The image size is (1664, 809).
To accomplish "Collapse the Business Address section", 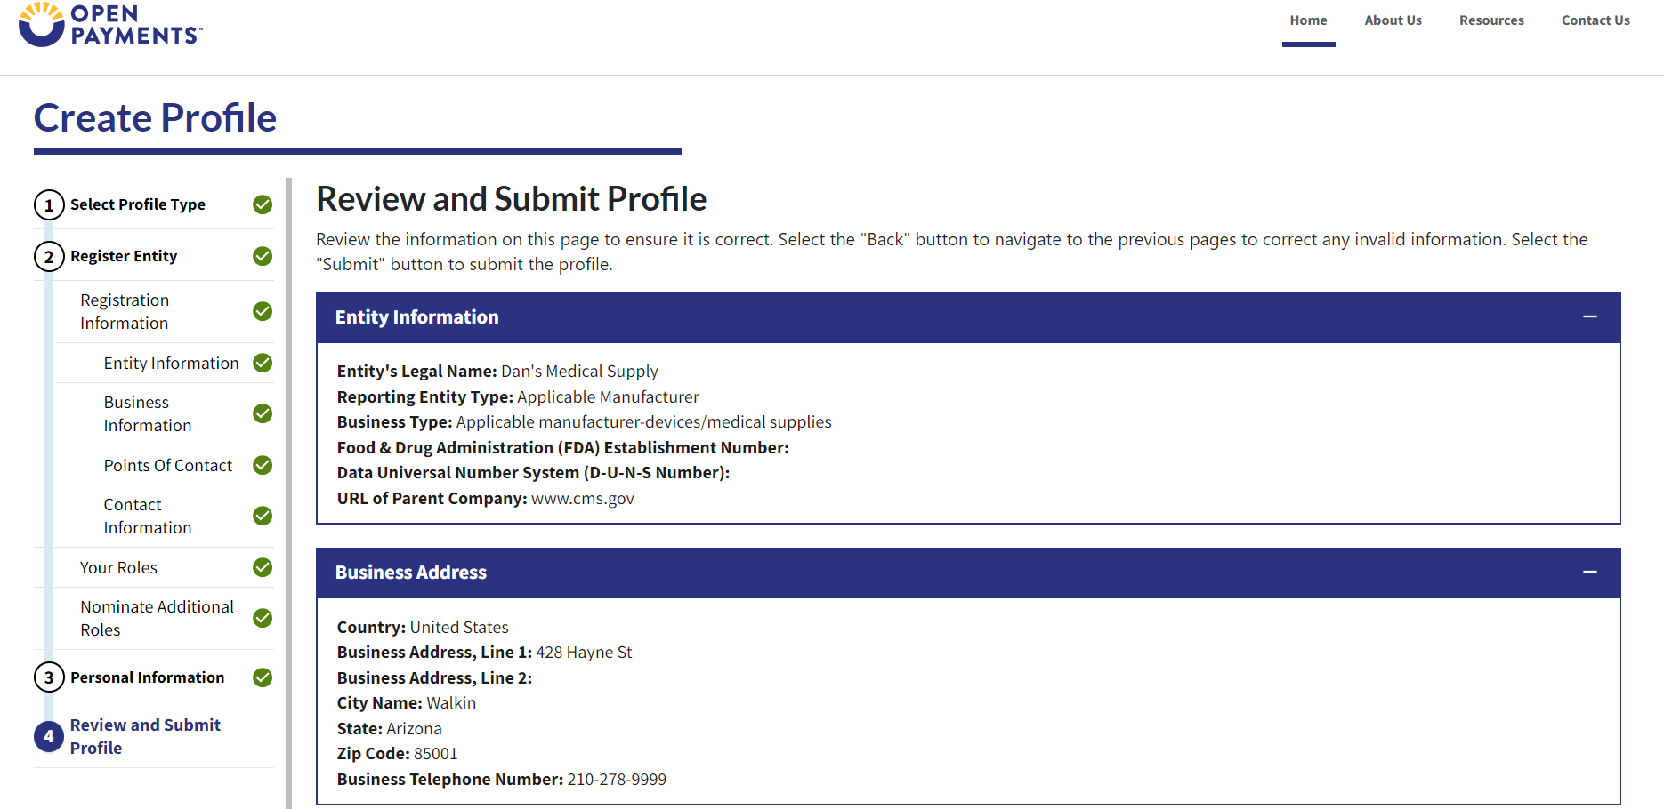I will [x=1589, y=572].
